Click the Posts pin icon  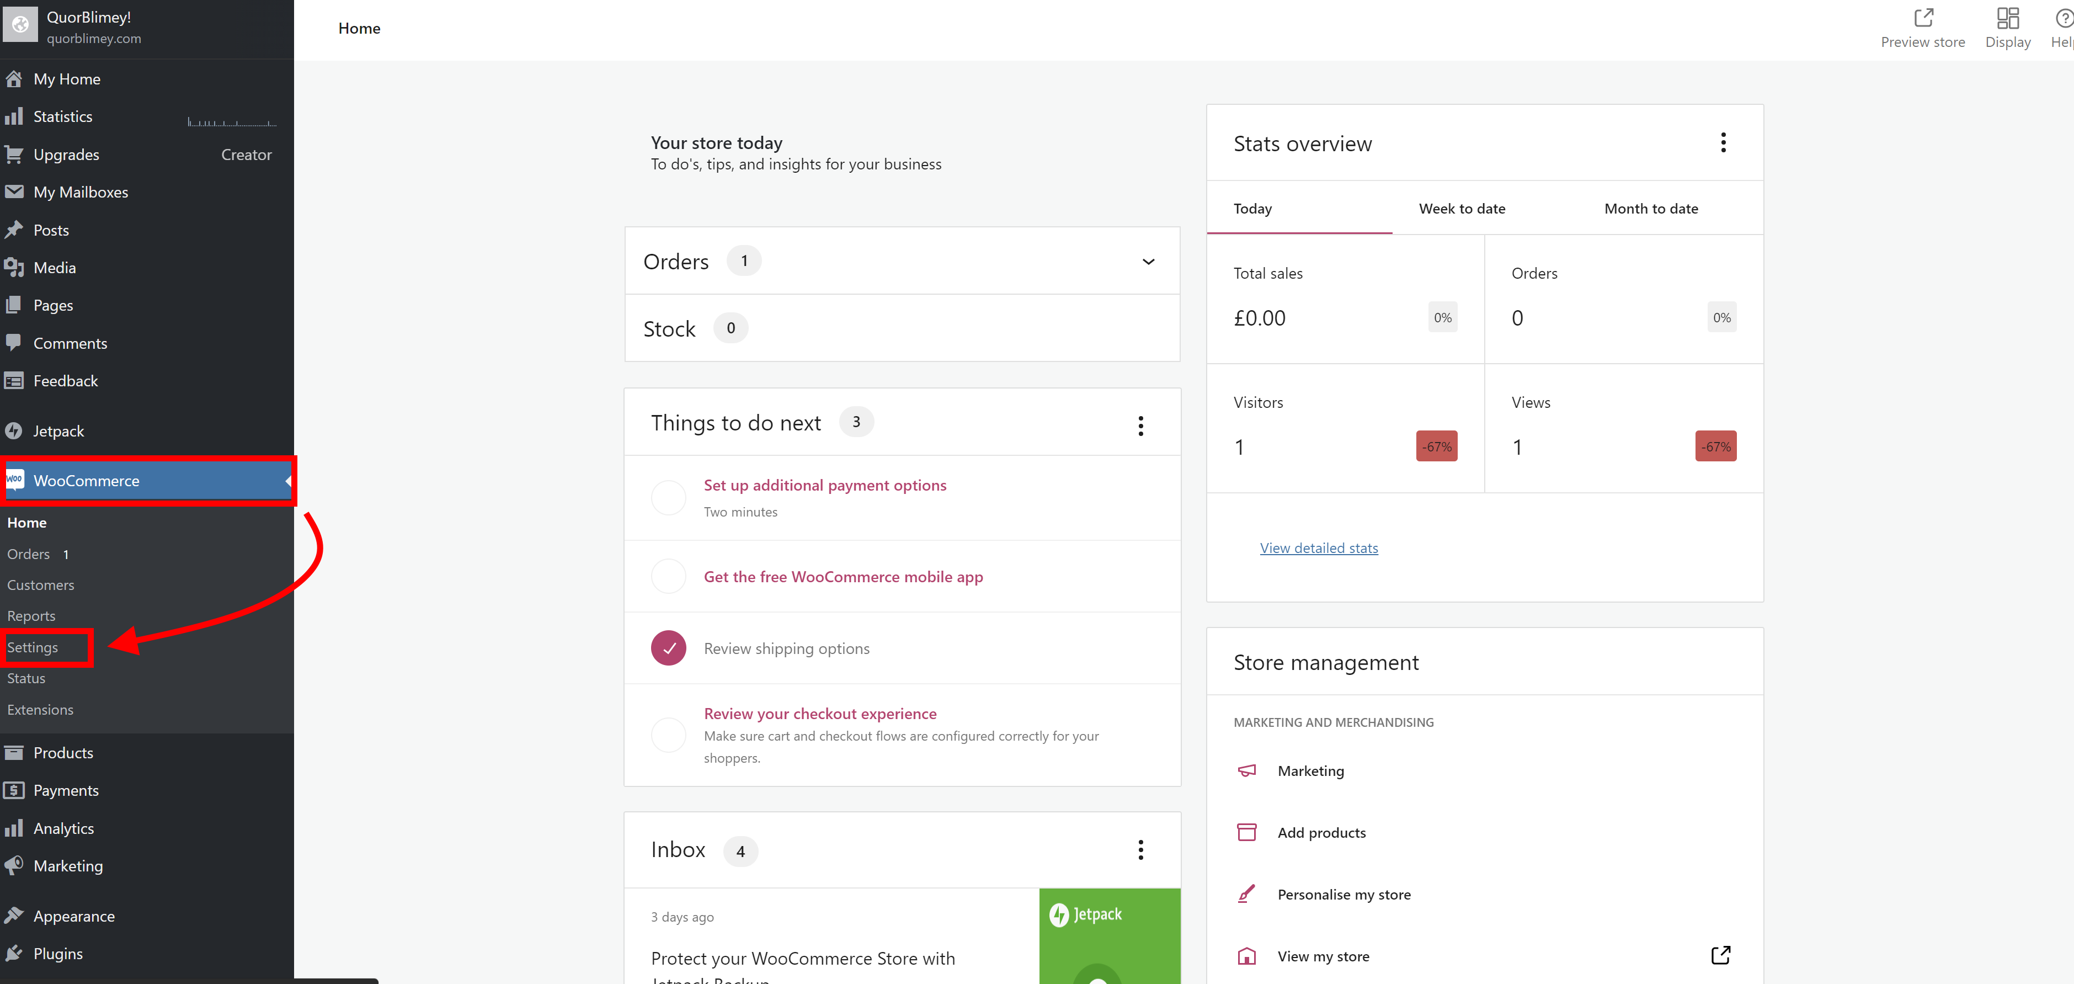pos(14,230)
